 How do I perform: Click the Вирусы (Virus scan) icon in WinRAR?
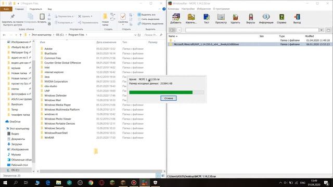tap(251, 17)
